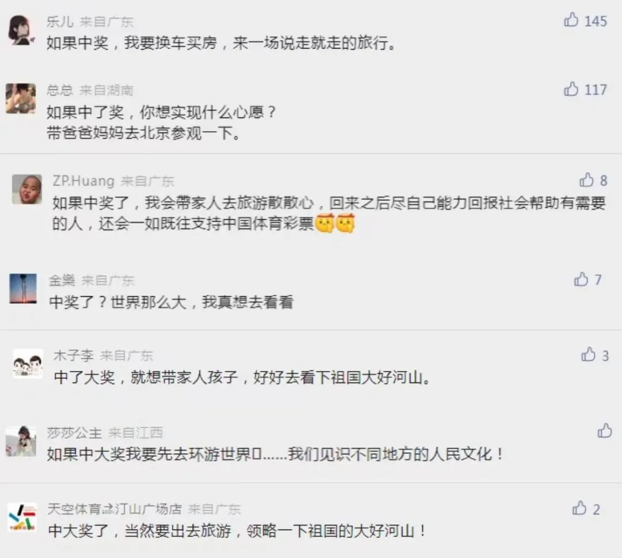Open 木子李's cartoon family avatar
622x558 pixels.
[28, 364]
